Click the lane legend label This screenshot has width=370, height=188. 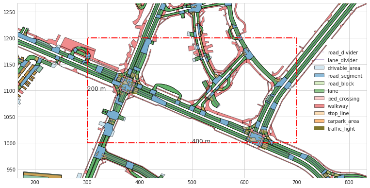333,91
